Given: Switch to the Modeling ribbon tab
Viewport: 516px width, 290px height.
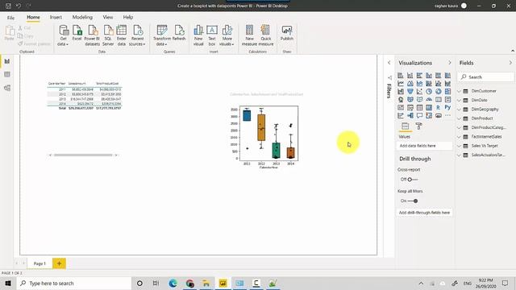Looking at the screenshot, I should 82,18.
